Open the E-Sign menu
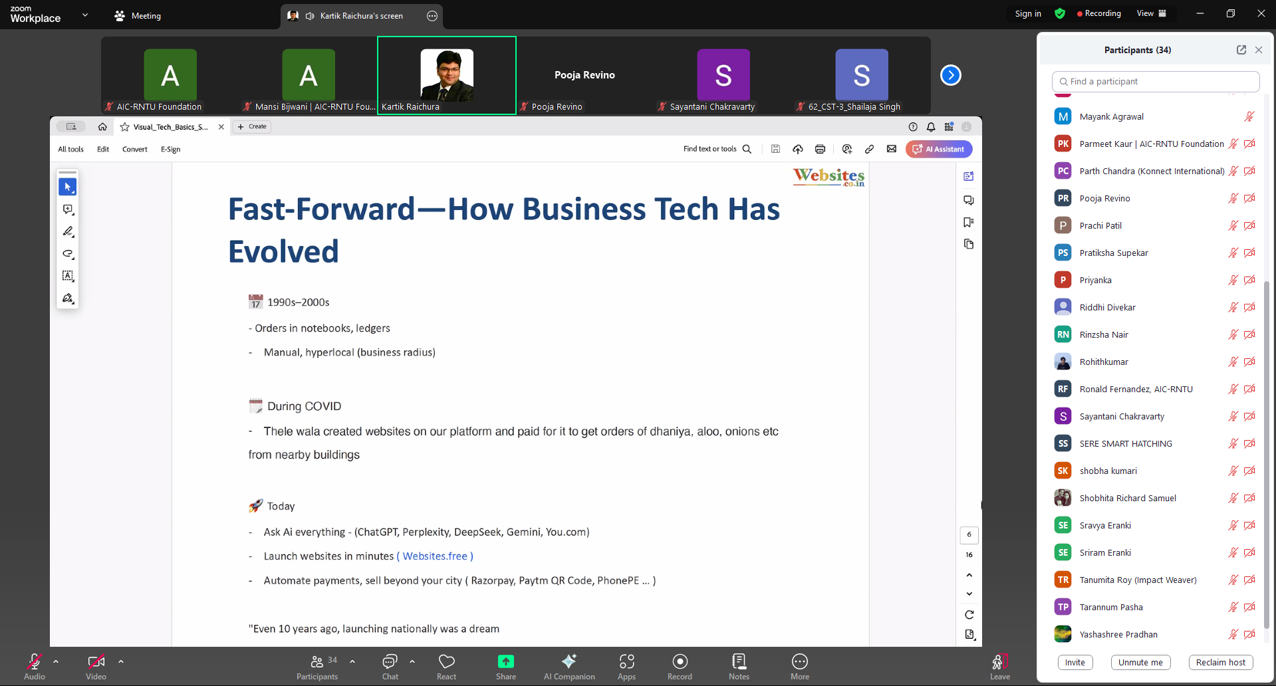The width and height of the screenshot is (1276, 686). tap(170, 149)
